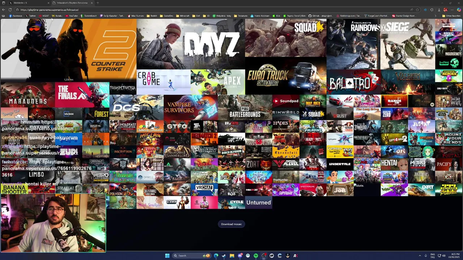Click the taskbar Search box
The height and width of the screenshot is (260, 463).
point(192,256)
